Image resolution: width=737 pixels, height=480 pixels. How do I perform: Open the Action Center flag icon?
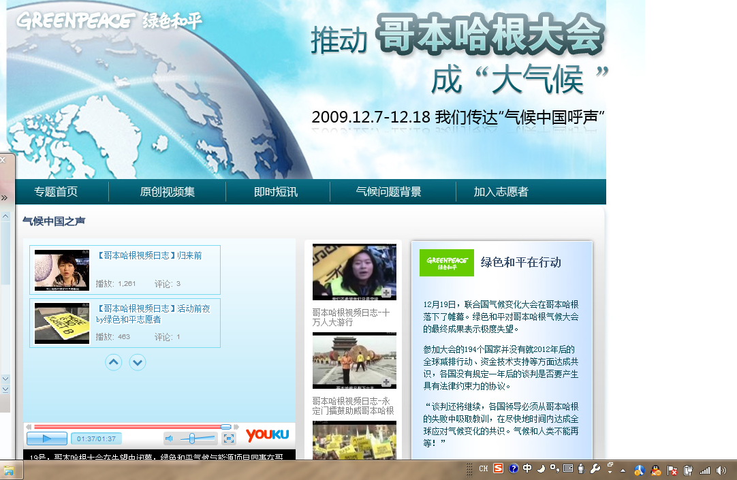pos(672,470)
